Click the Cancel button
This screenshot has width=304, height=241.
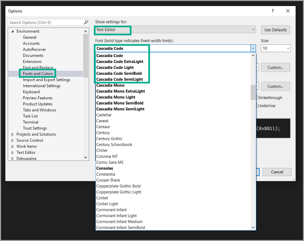tap(277, 172)
